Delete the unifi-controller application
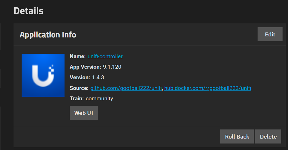288x150 pixels. point(268,136)
